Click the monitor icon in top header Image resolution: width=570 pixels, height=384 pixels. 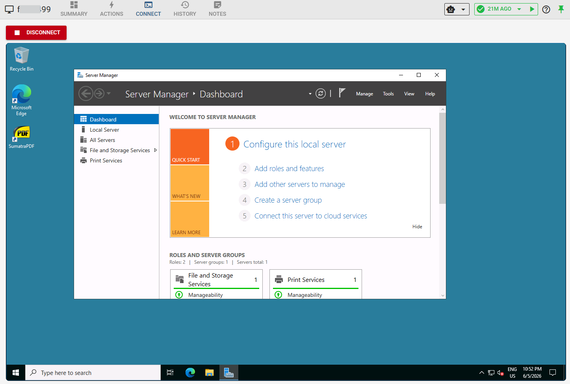(9, 9)
